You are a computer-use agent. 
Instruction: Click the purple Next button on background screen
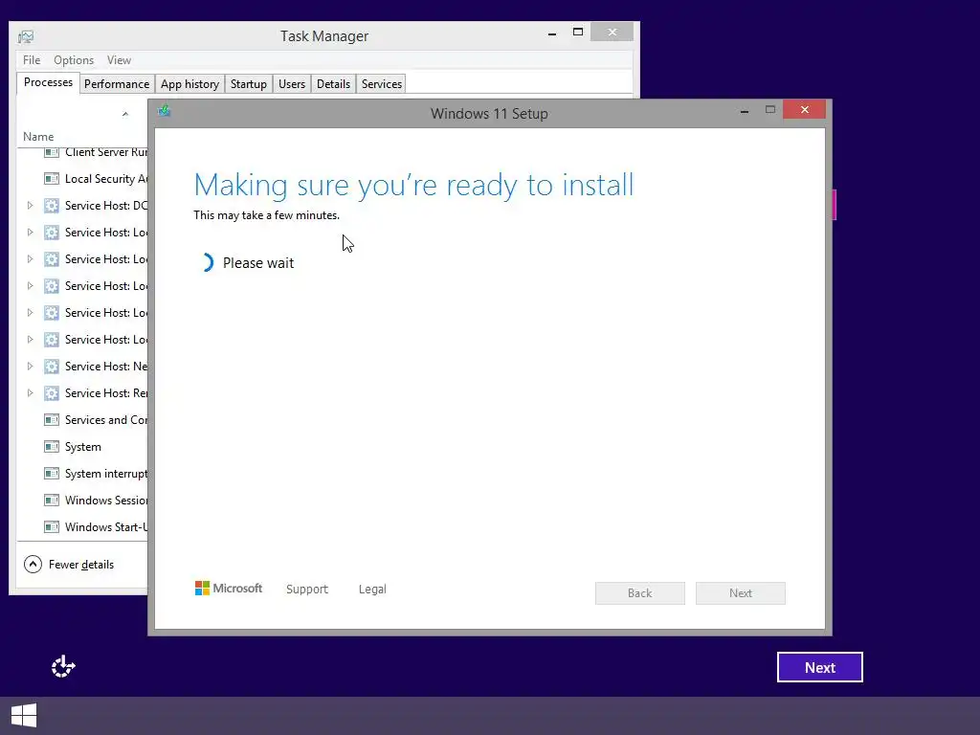point(820,667)
